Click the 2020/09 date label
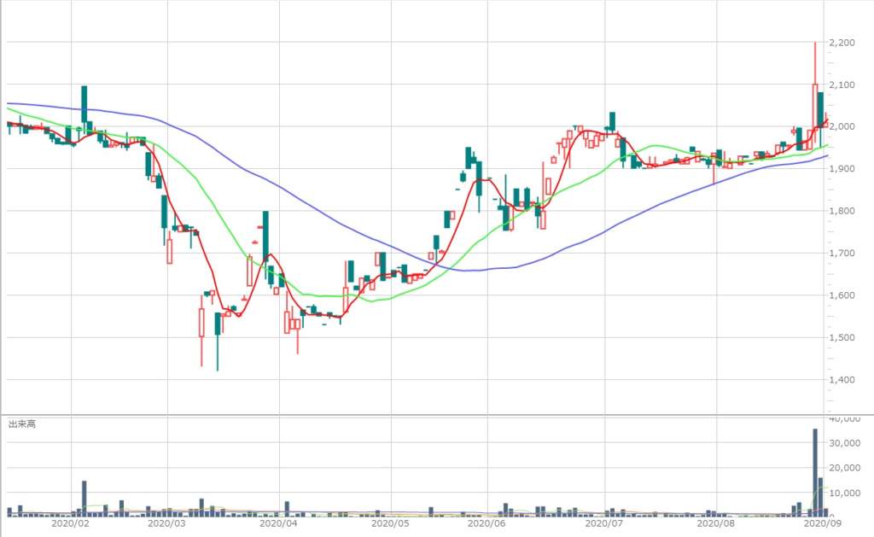This screenshot has height=537, width=874. tap(823, 523)
